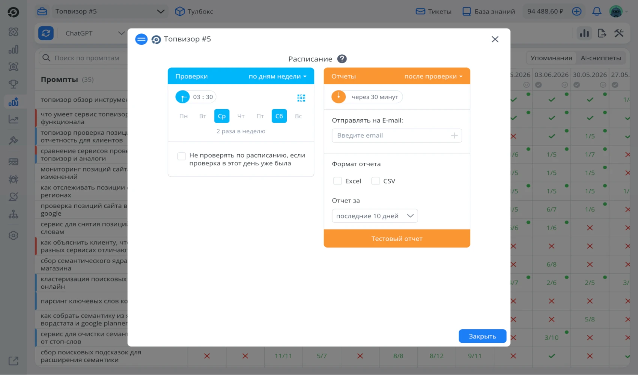Switch to the AI-сниппеты tab

click(601, 58)
